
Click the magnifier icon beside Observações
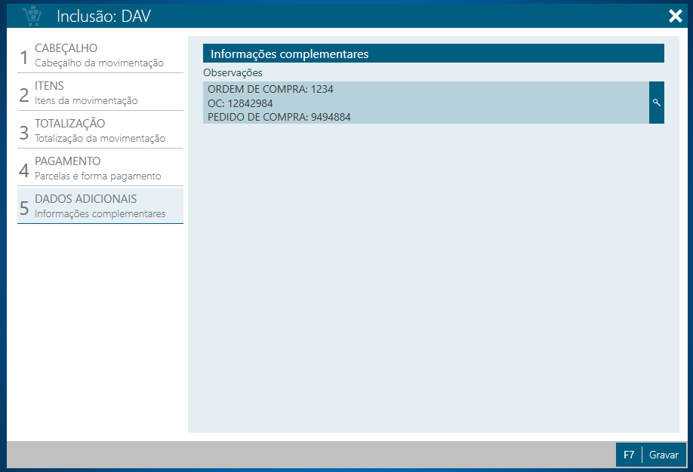click(656, 103)
